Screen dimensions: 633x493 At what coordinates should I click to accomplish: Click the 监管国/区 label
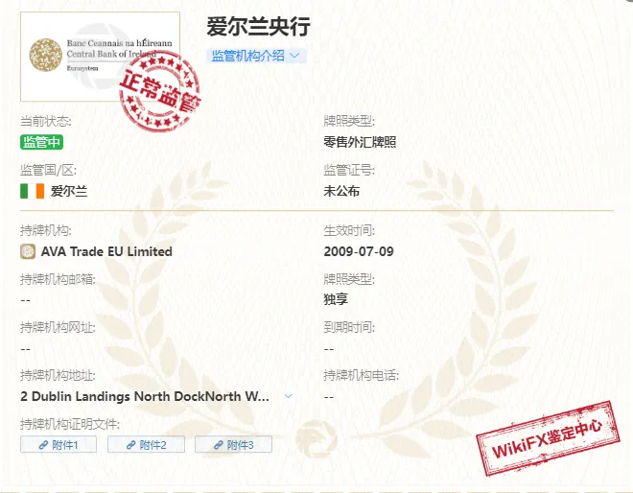coord(48,171)
